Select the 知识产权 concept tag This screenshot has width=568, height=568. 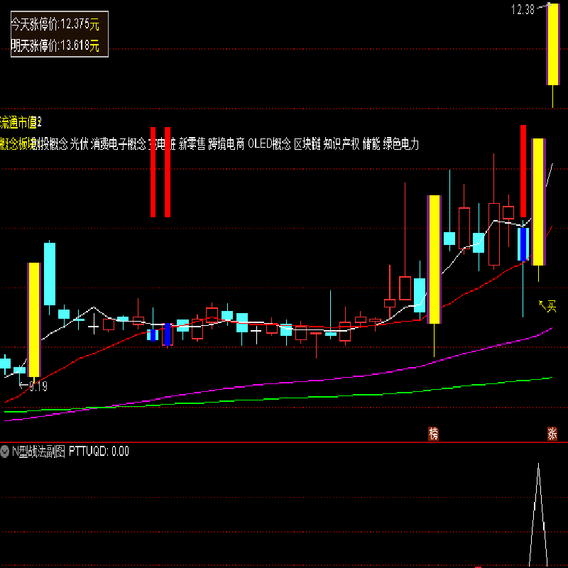(x=342, y=144)
